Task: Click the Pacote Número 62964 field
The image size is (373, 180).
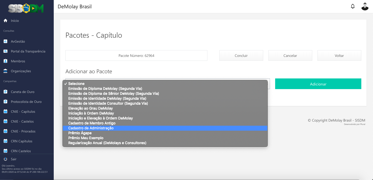Action: tap(136, 56)
